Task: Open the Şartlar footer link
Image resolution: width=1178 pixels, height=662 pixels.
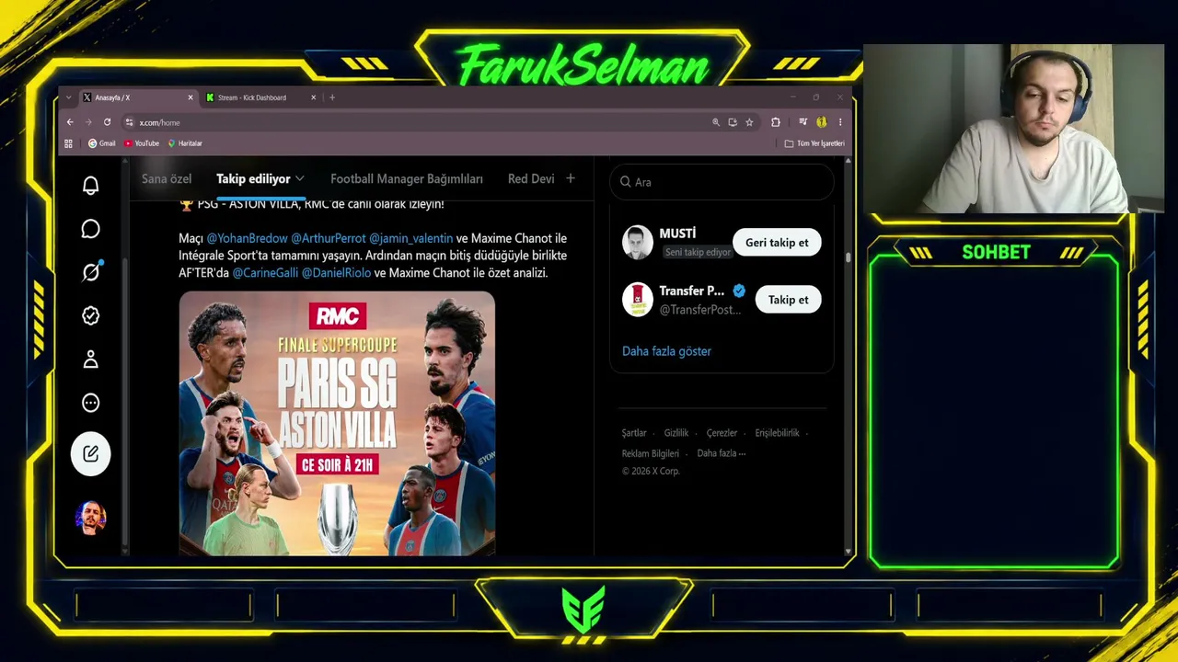Action: pyautogui.click(x=634, y=433)
